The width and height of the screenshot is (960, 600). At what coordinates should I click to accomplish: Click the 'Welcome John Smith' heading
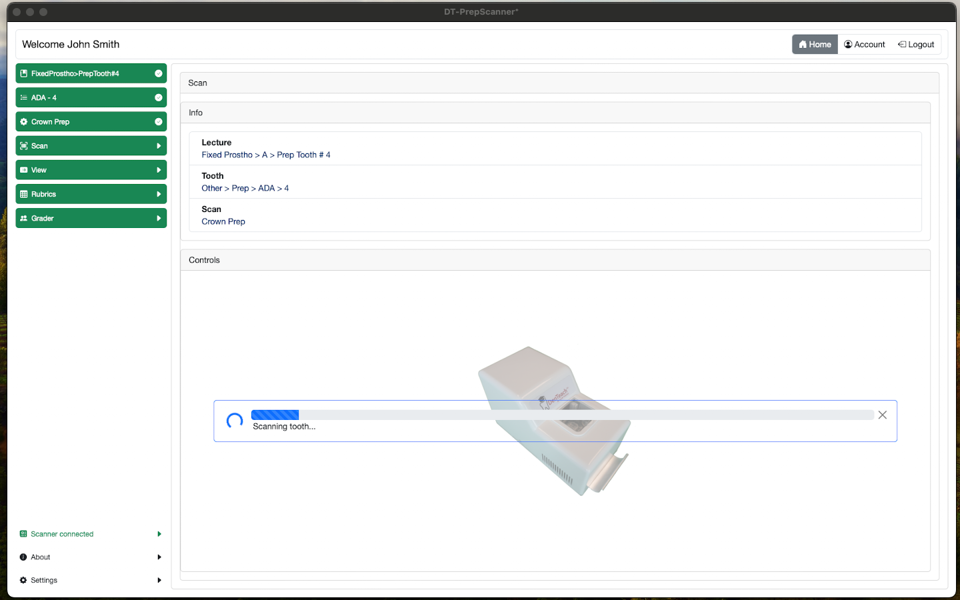(71, 44)
